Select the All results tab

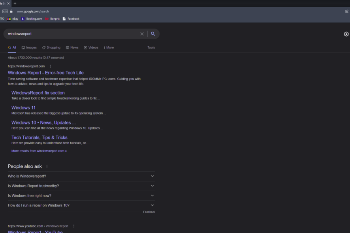[x=12, y=47]
